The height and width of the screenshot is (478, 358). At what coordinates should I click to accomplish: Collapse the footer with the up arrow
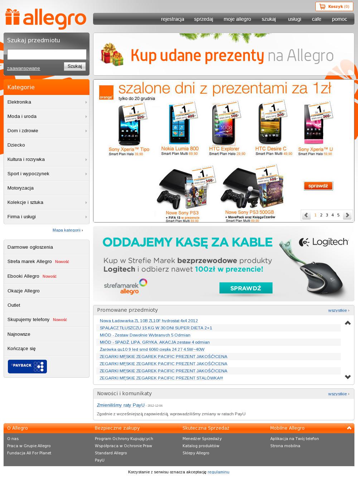pos(349,428)
